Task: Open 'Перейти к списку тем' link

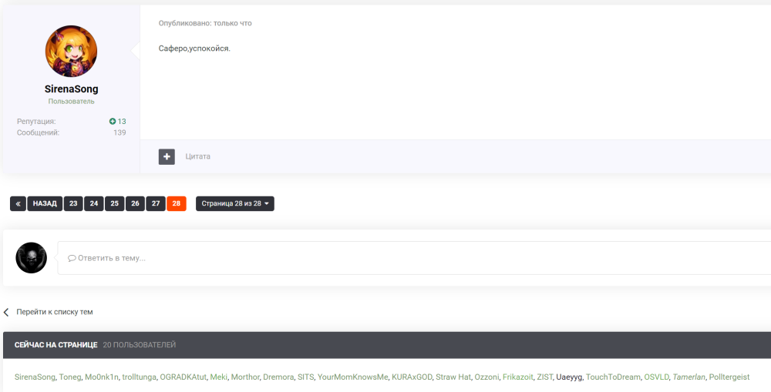Action: (x=54, y=312)
